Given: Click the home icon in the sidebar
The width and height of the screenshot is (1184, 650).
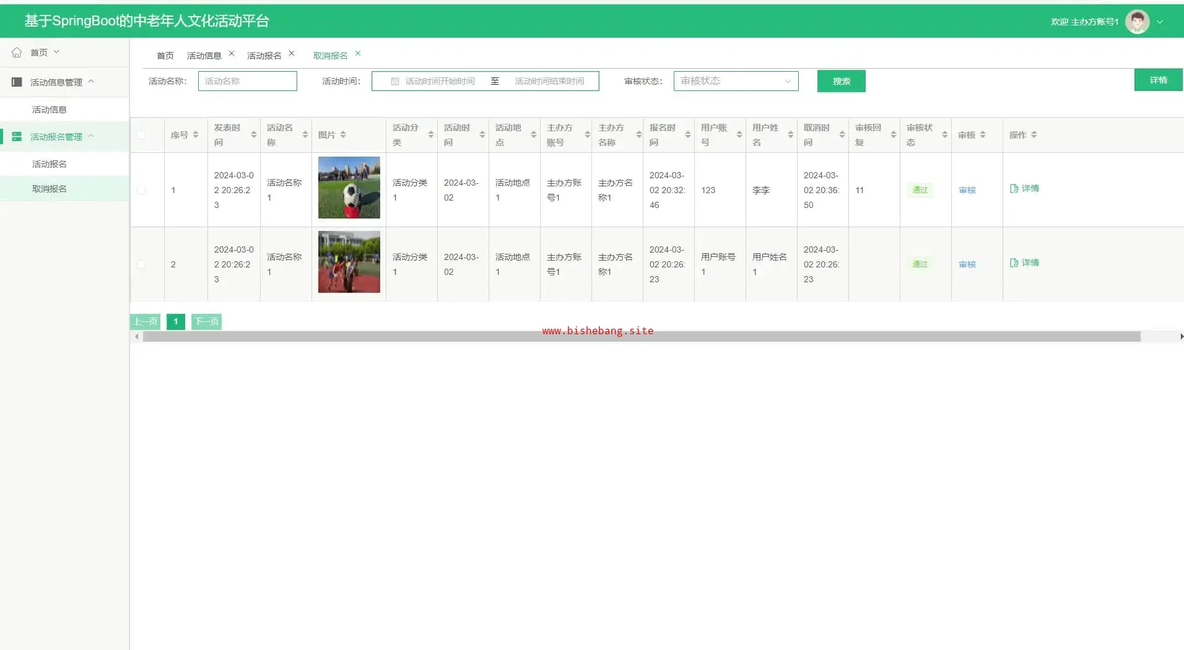Looking at the screenshot, I should 17,53.
